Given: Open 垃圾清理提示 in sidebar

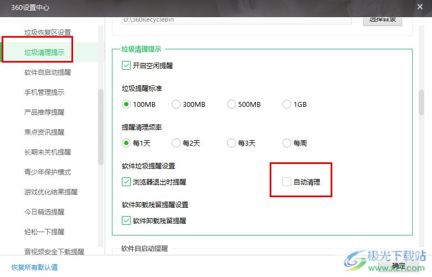Looking at the screenshot, I should (44, 53).
